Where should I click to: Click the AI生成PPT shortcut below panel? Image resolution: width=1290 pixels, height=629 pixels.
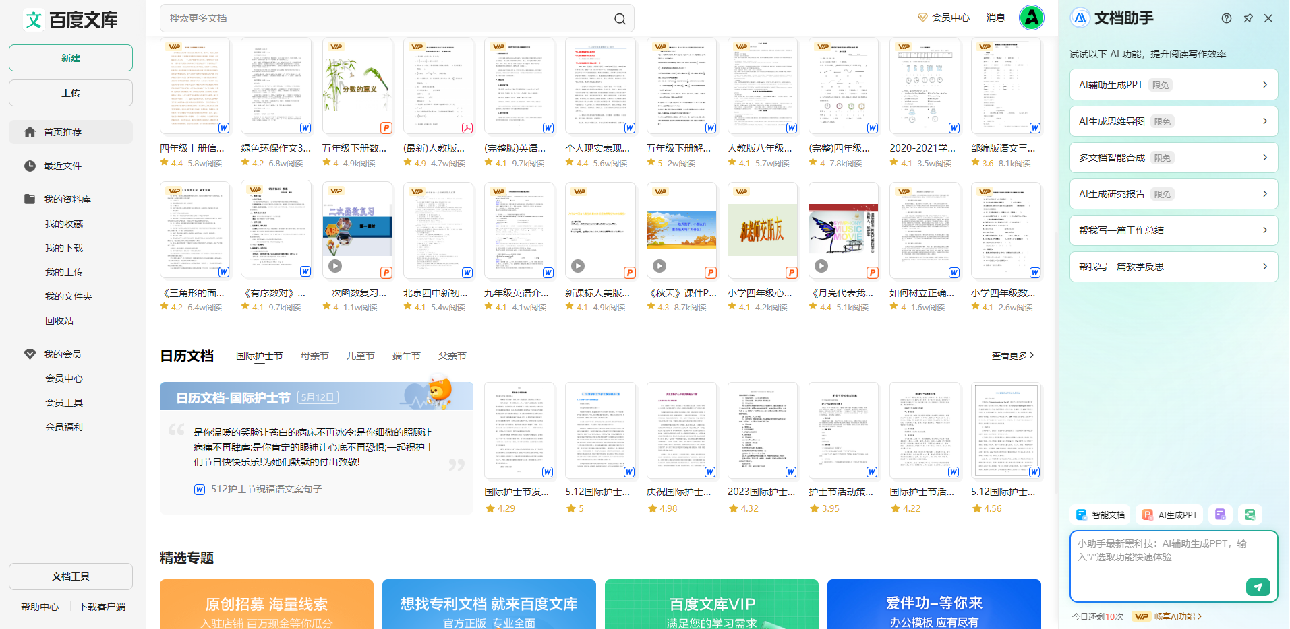click(1169, 515)
